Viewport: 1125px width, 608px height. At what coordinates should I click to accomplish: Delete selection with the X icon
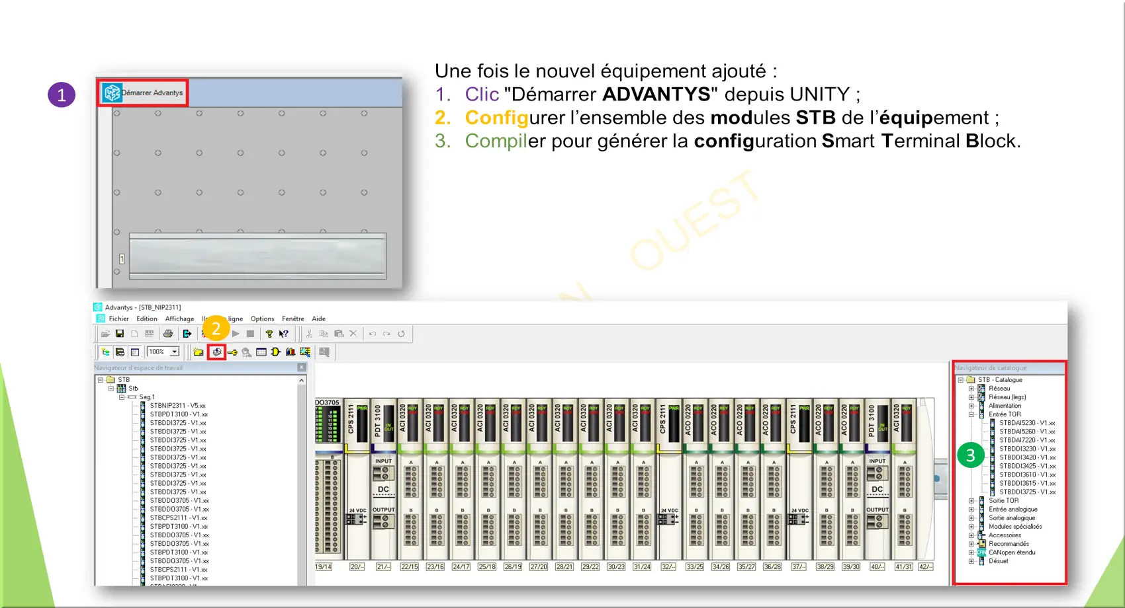pyautogui.click(x=353, y=334)
